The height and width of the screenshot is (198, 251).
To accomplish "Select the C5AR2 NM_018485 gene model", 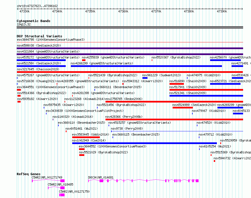I will point(56,188).
